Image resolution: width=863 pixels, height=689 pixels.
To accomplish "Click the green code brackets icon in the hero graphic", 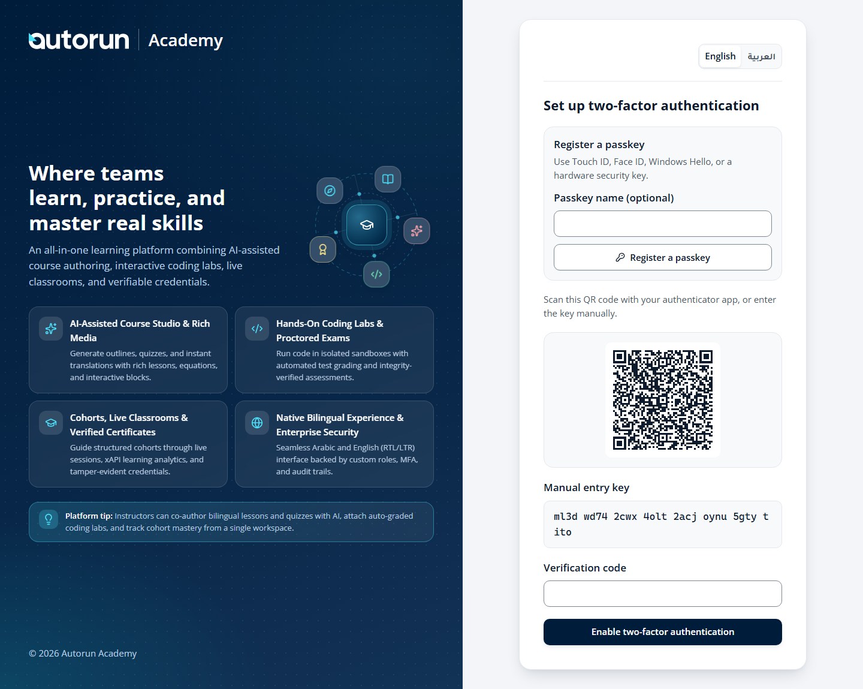I will point(376,274).
